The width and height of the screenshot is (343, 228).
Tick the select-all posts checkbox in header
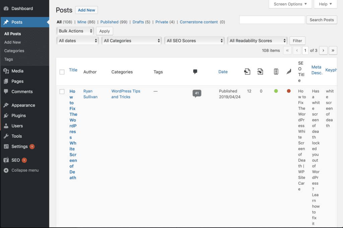pyautogui.click(x=62, y=72)
